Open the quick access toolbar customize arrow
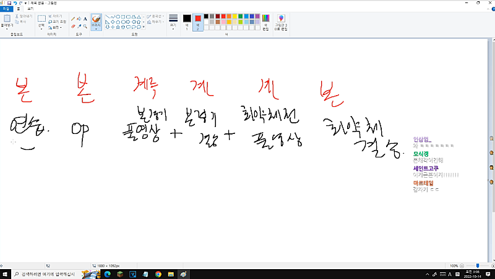495x279 pixels. [x=25, y=3]
